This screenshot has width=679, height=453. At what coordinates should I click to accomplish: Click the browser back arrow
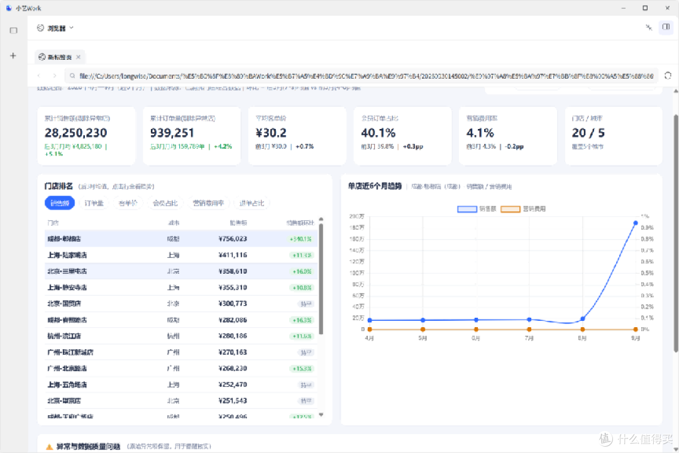[x=40, y=75]
